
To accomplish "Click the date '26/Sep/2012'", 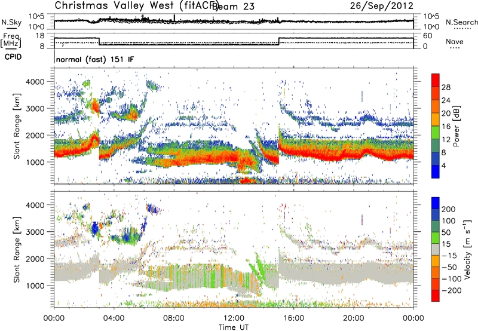I will click(x=382, y=5).
